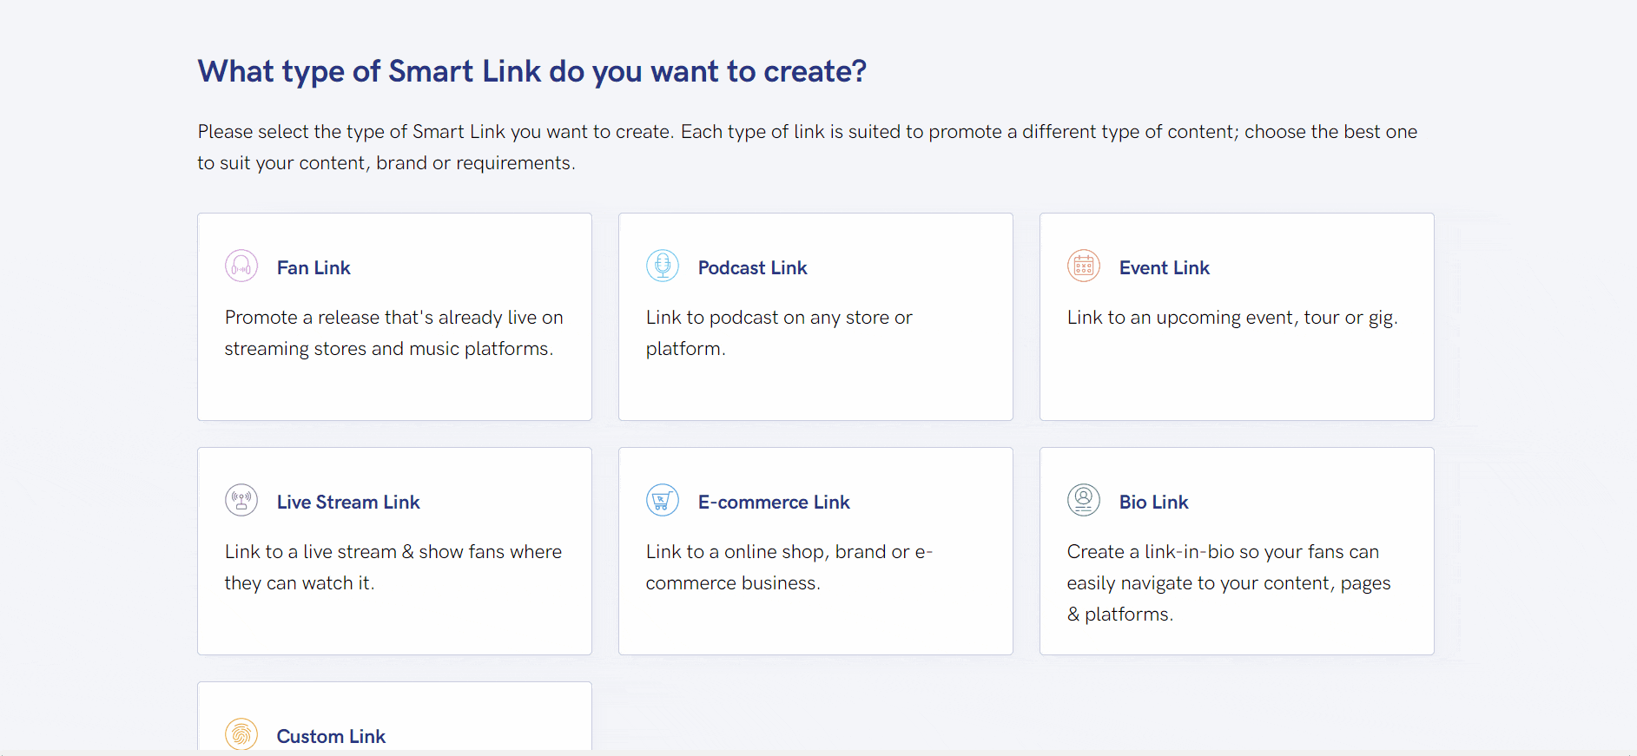
Task: Click 'Link to podcast on any store' description
Action: pyautogui.click(x=779, y=333)
